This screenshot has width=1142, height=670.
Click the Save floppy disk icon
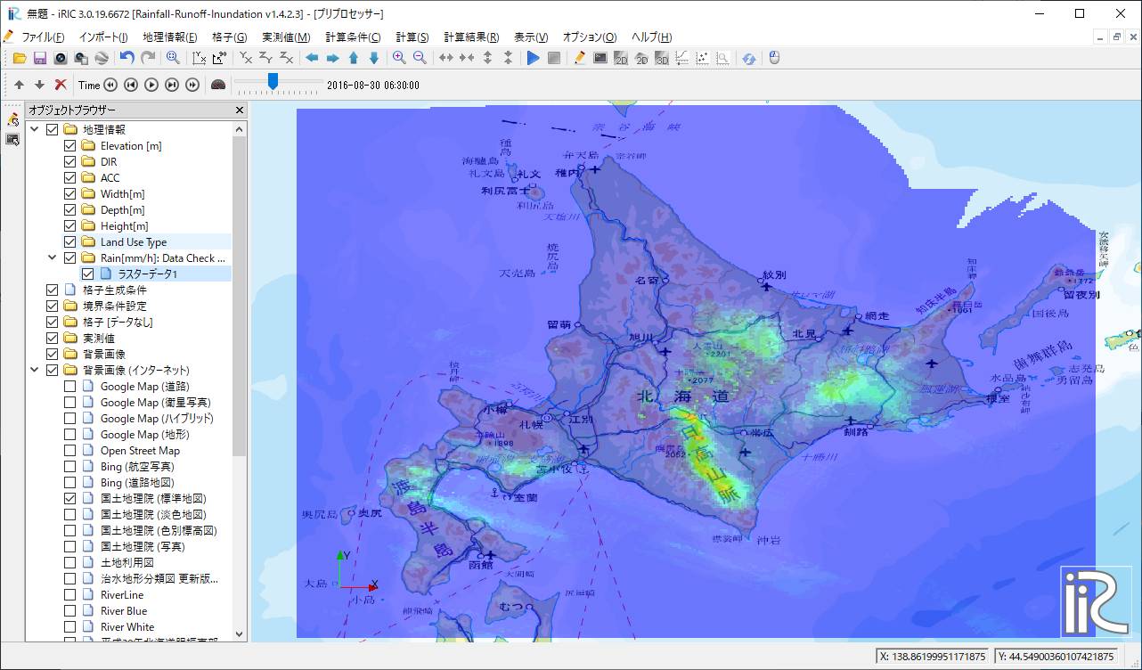click(x=39, y=58)
